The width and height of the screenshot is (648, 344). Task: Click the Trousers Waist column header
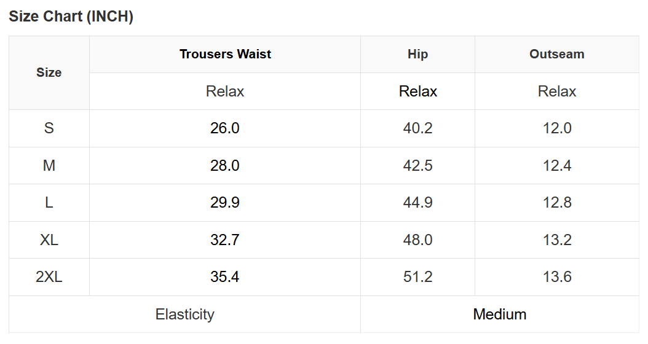click(x=225, y=54)
